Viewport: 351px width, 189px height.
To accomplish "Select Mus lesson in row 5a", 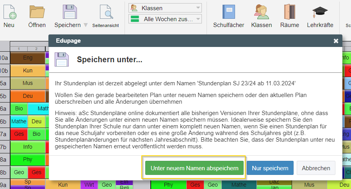I will (x=28, y=83).
